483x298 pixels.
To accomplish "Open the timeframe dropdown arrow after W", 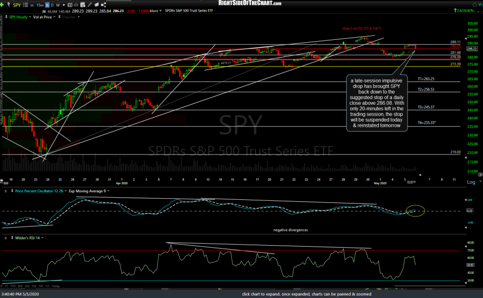I will pos(63,5).
